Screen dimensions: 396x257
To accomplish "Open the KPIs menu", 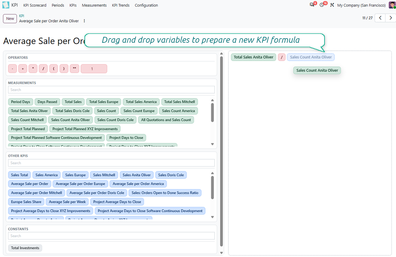I will pyautogui.click(x=73, y=5).
